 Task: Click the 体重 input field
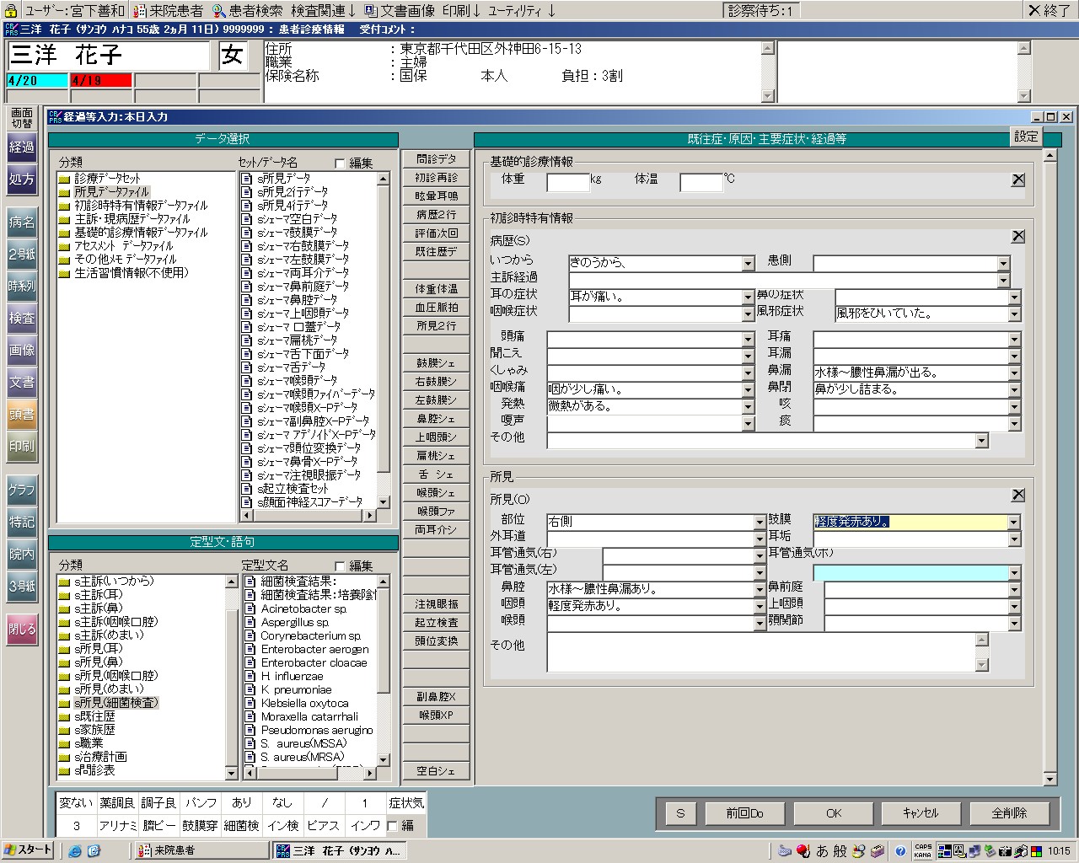click(x=568, y=182)
